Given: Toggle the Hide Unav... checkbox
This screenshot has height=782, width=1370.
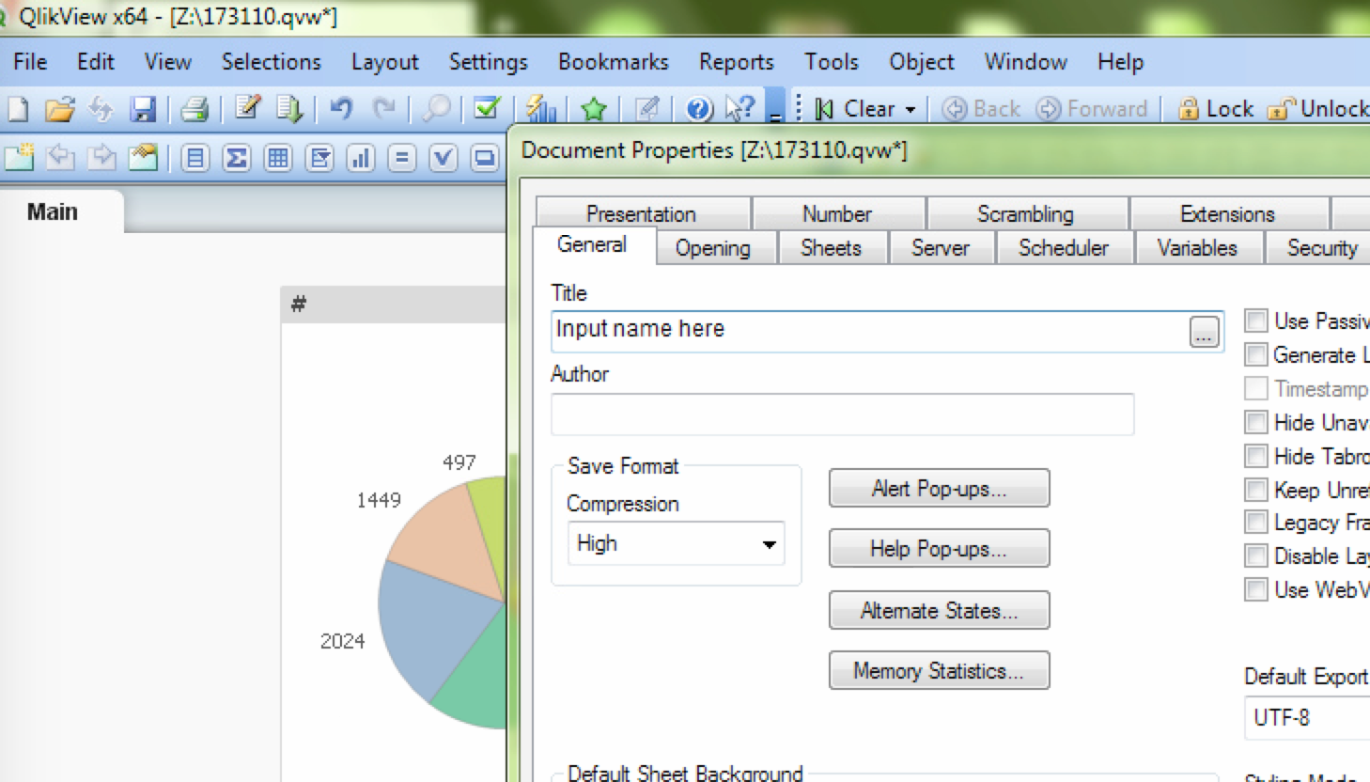Looking at the screenshot, I should (x=1256, y=422).
